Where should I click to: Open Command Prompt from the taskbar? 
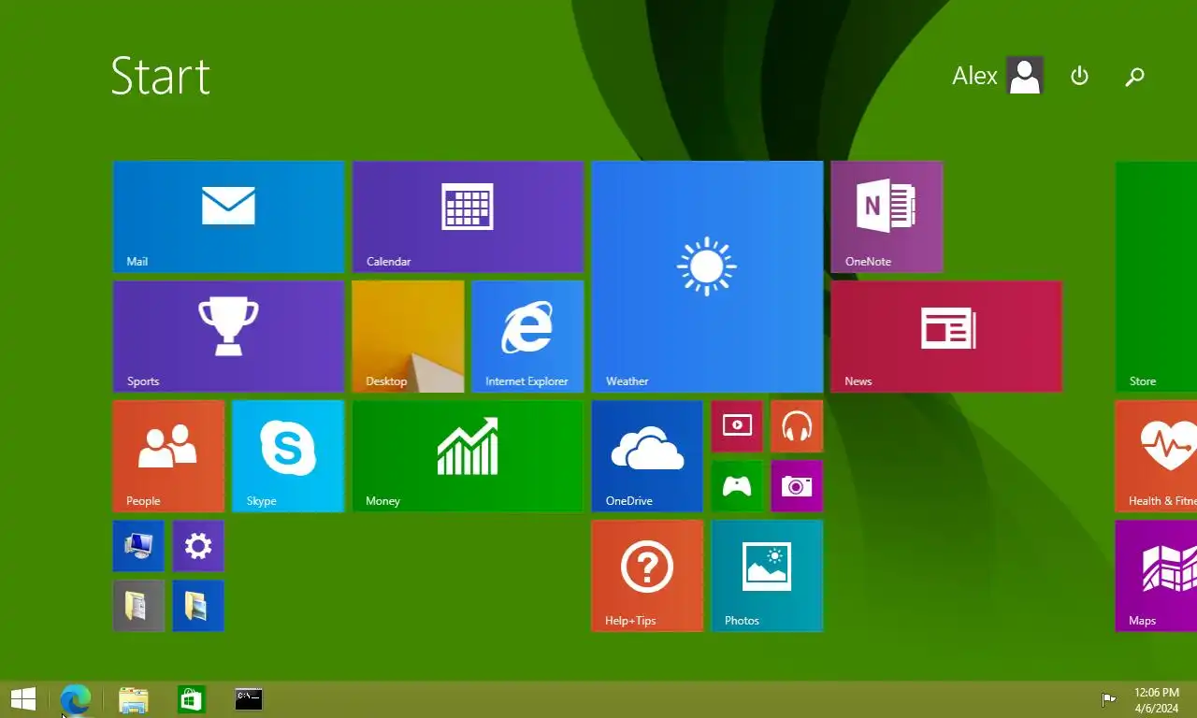(249, 698)
